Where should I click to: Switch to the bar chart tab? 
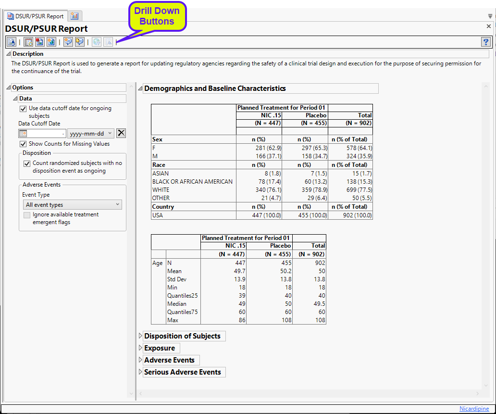pos(75,16)
